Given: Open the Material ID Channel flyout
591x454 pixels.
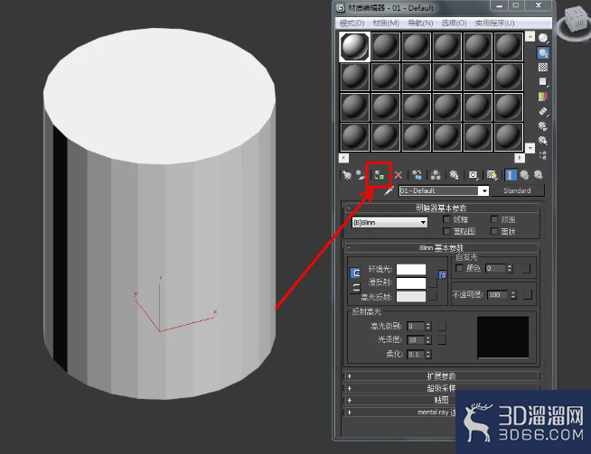Looking at the screenshot, I should (x=473, y=175).
